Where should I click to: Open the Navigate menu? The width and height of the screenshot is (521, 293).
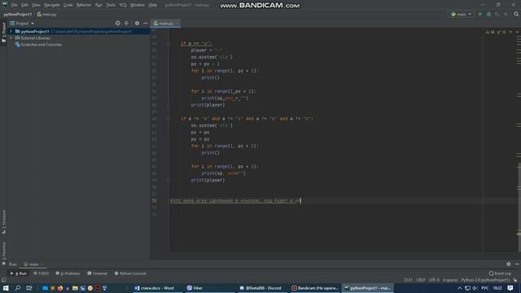click(x=52, y=5)
